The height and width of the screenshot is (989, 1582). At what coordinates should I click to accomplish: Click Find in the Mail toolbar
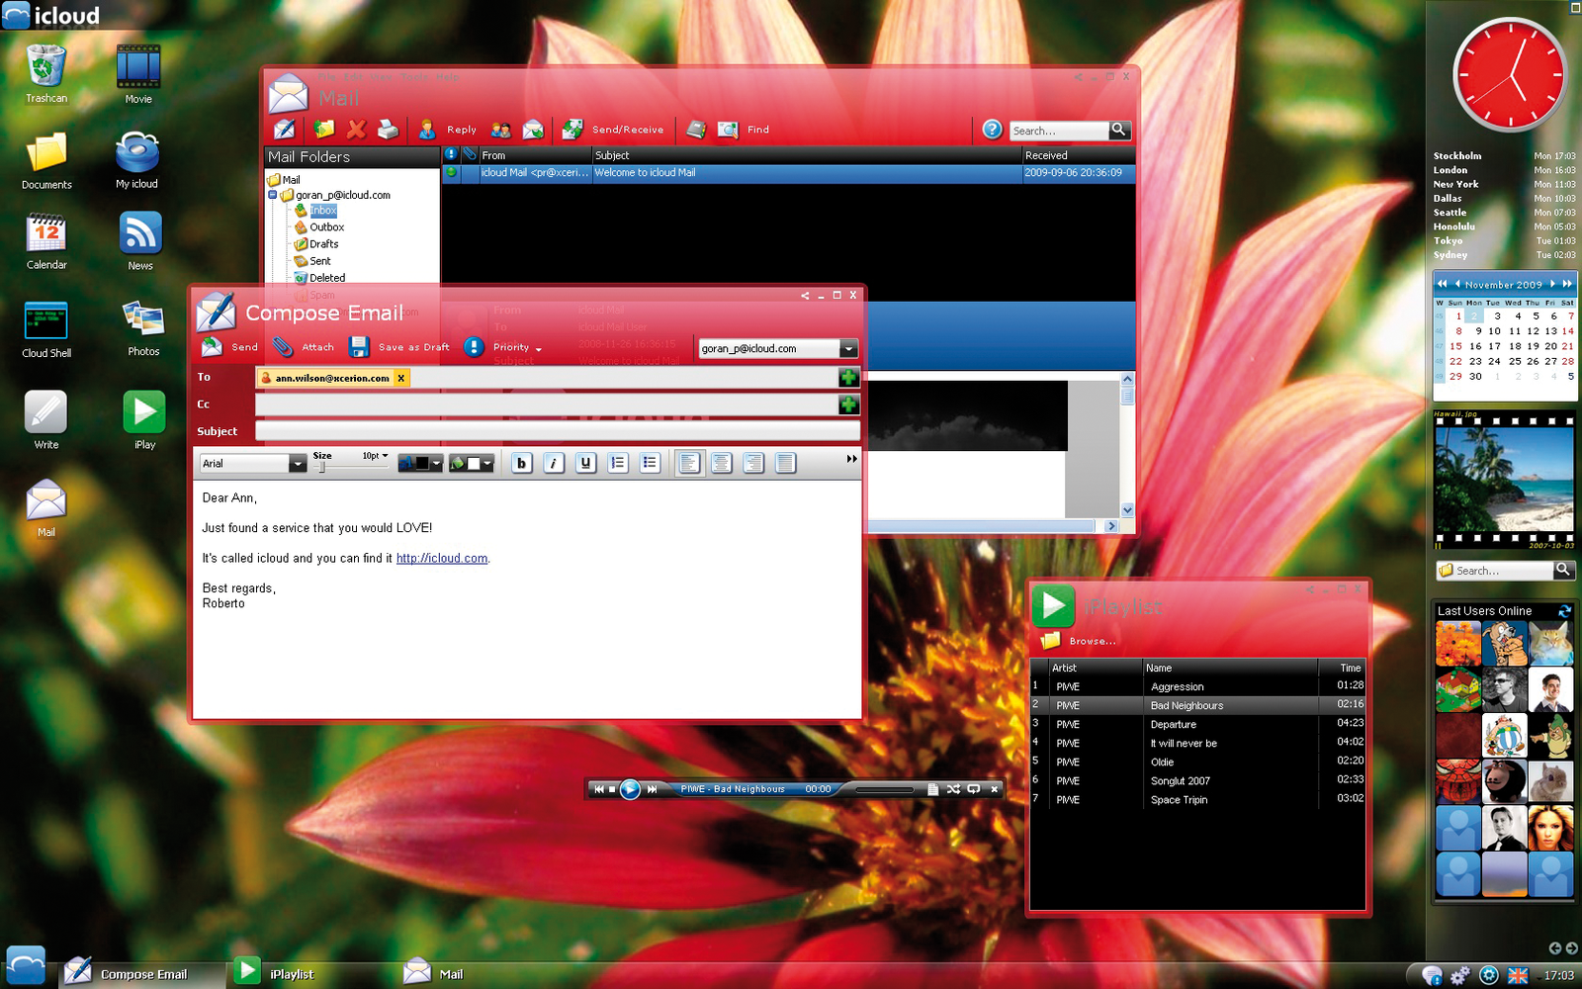point(744,130)
